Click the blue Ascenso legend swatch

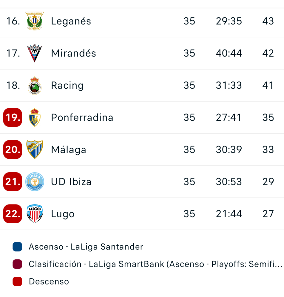point(17,247)
